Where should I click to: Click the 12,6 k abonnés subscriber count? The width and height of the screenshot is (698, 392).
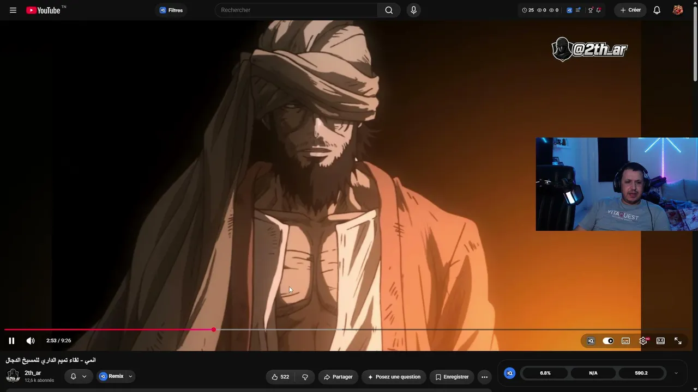[39, 381]
